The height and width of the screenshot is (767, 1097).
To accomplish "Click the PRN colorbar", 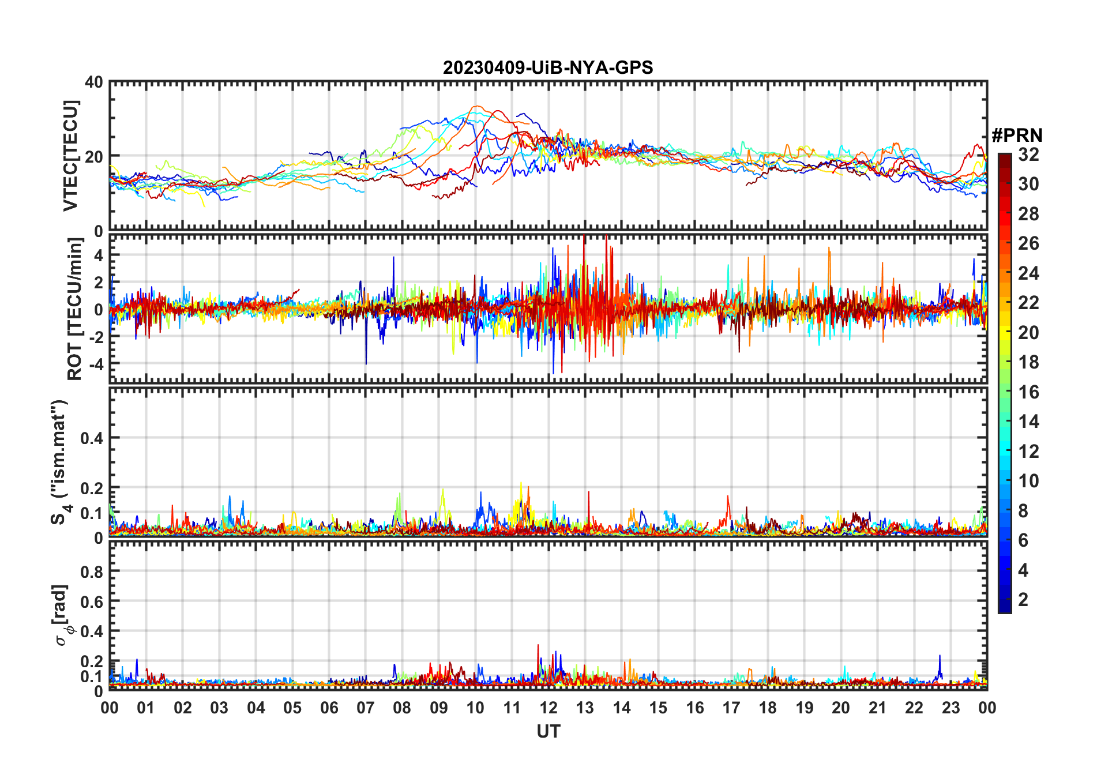I will click(1005, 383).
